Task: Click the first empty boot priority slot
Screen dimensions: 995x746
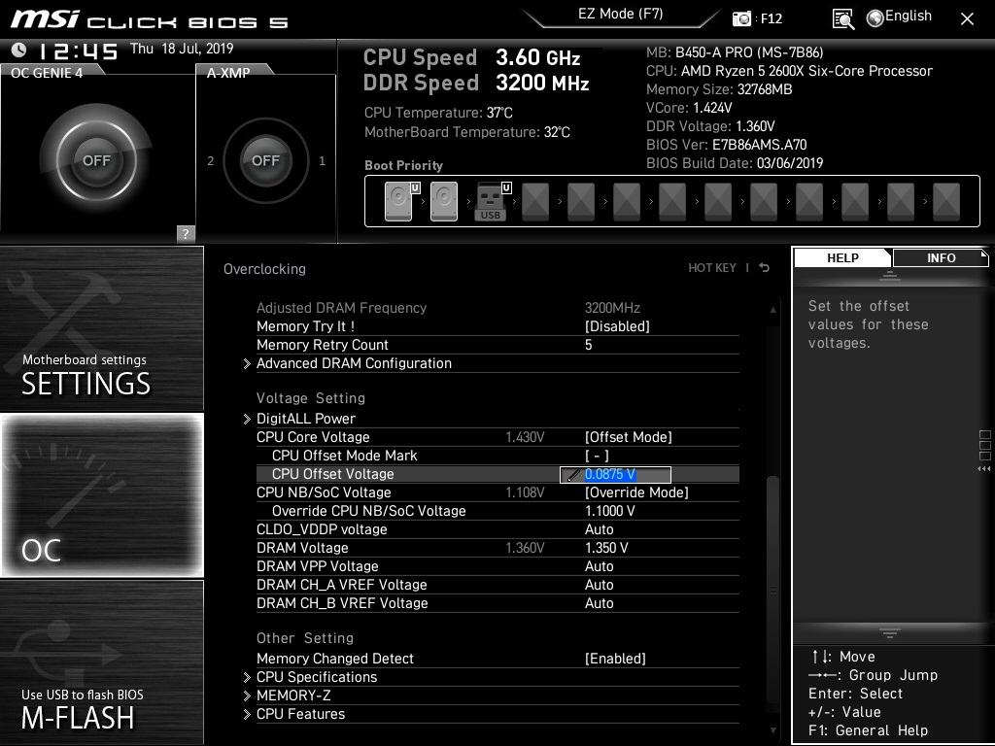Action: tap(535, 201)
